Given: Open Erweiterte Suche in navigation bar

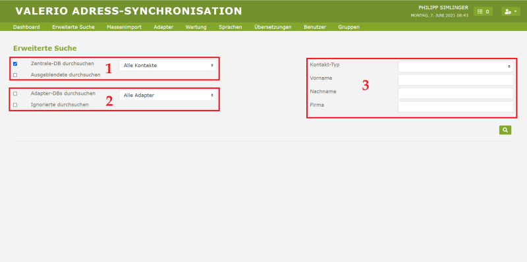Looking at the screenshot, I should 73,27.
